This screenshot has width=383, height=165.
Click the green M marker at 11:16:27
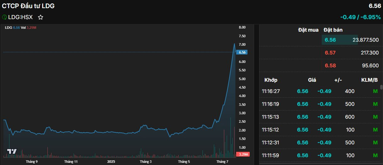click(x=375, y=91)
